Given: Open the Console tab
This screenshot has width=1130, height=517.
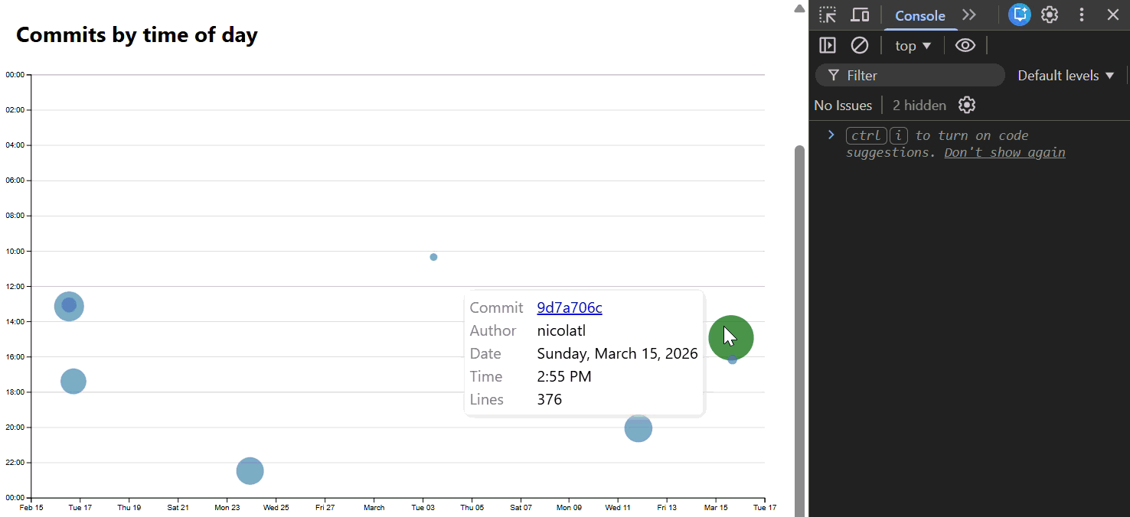Looking at the screenshot, I should point(919,15).
